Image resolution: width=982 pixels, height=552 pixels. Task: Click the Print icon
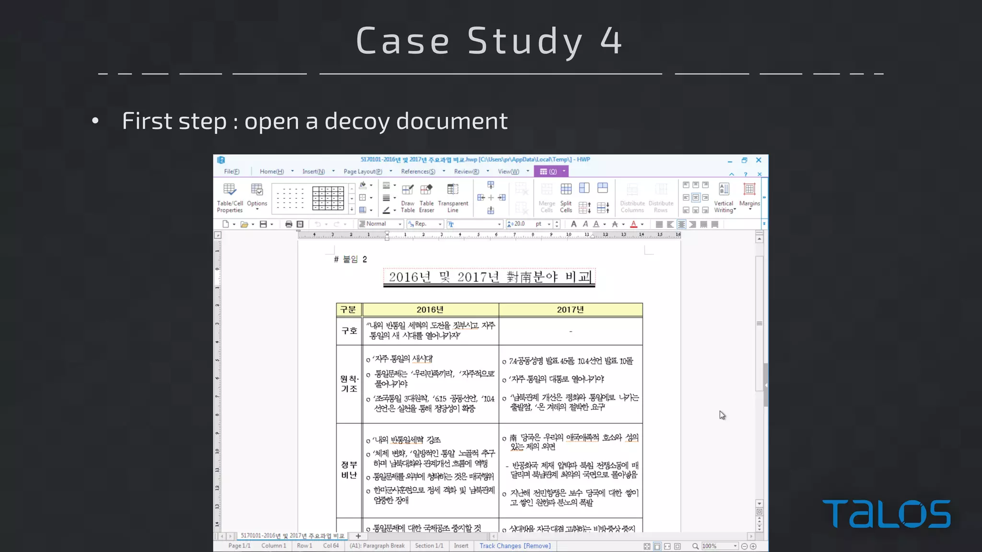pos(289,224)
